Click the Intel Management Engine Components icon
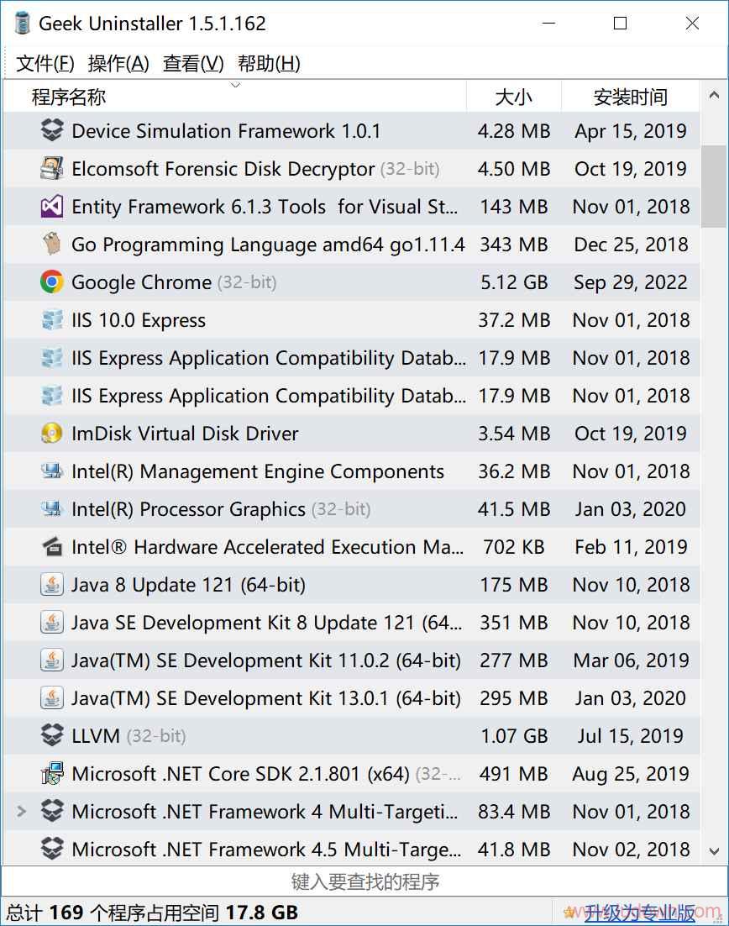729x926 pixels. pyautogui.click(x=52, y=471)
